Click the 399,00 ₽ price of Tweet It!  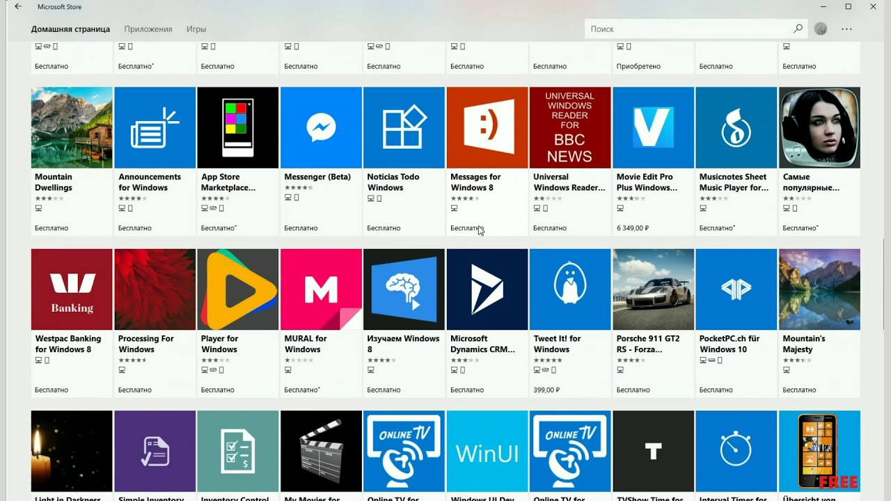(546, 390)
